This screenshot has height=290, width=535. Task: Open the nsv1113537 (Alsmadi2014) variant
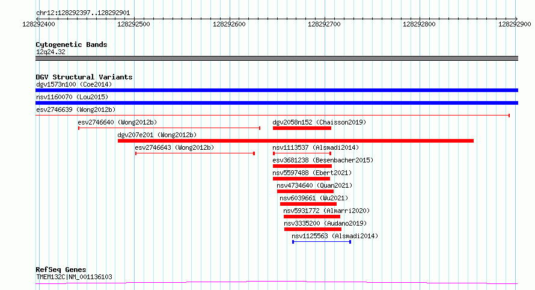pos(315,147)
